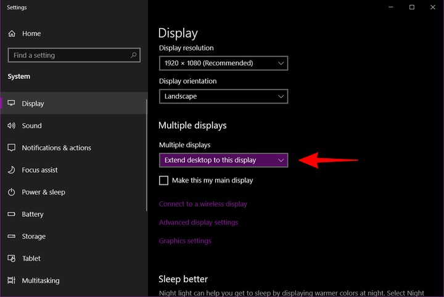
Task: Enable Make this my main display checkbox
Action: coord(163,181)
